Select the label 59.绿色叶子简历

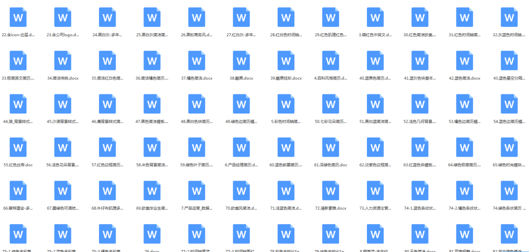197,165
